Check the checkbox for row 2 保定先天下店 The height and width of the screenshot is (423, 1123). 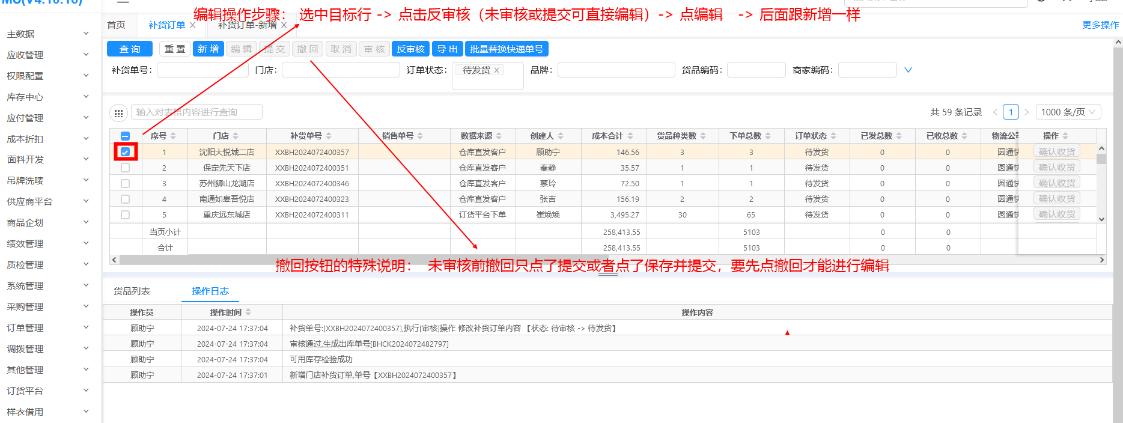[125, 168]
